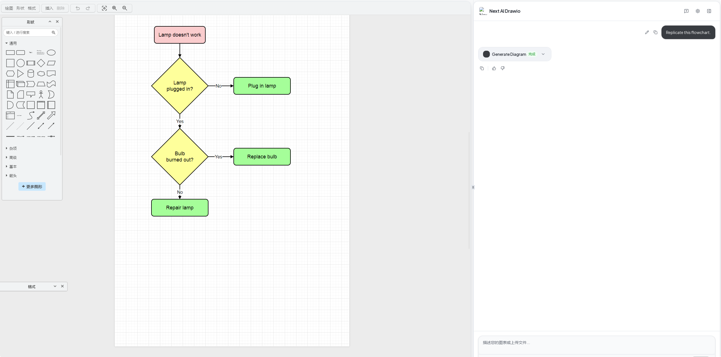Click the 更多图形 button

click(x=32, y=186)
